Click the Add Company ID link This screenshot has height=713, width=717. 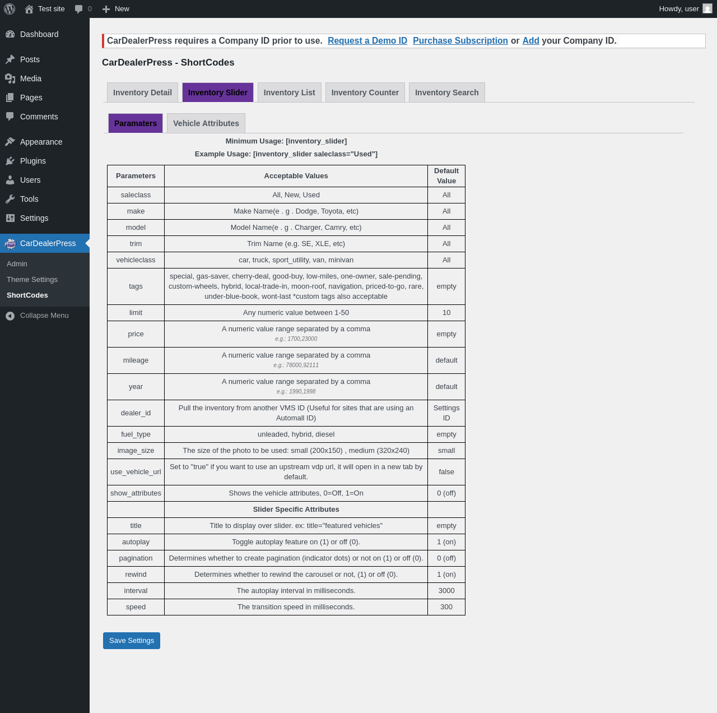[531, 41]
